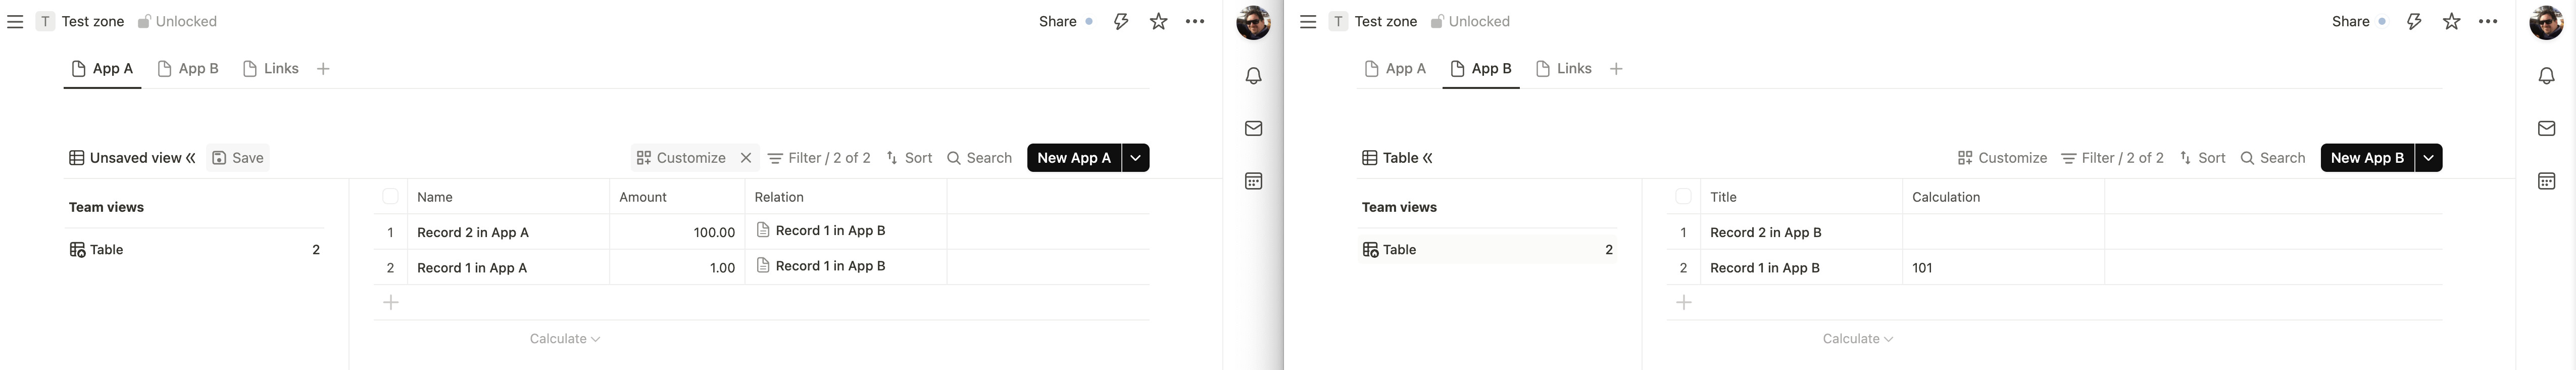
Task: Open automations lightning icon in right window
Action: (x=2413, y=21)
